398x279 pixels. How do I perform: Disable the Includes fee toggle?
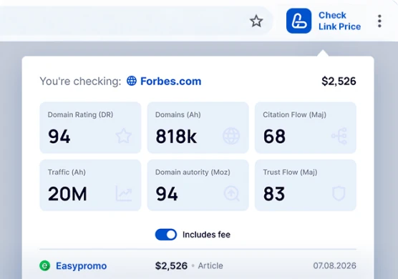tap(166, 235)
